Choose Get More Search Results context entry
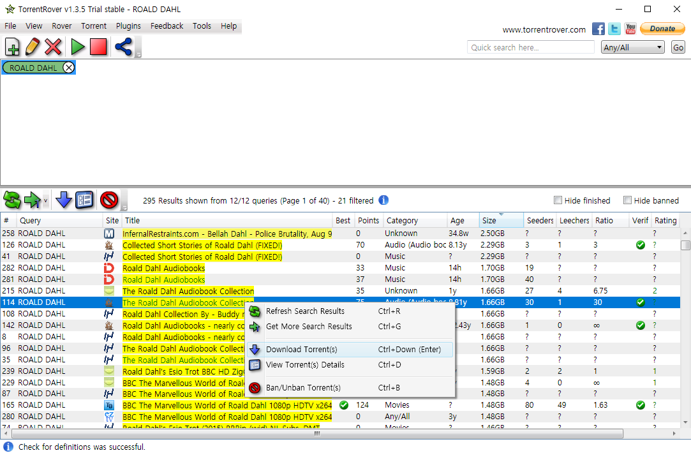The image size is (691, 453). 350,327
